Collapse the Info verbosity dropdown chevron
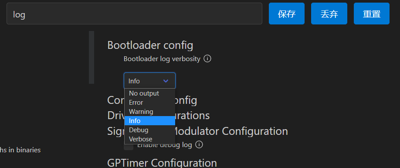The height and width of the screenshot is (168, 400). [x=166, y=81]
